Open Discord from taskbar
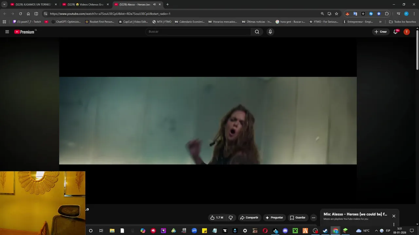 (x=285, y=231)
